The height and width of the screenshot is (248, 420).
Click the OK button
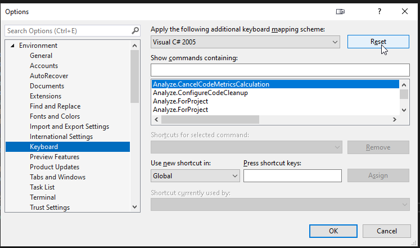[333, 231]
